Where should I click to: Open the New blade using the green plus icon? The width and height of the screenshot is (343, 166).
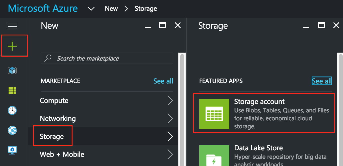coord(12,46)
